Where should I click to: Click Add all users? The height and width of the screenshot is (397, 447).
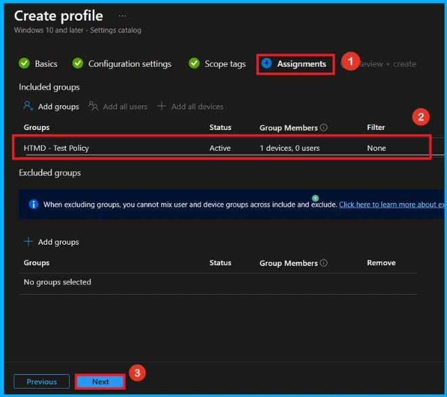[125, 107]
